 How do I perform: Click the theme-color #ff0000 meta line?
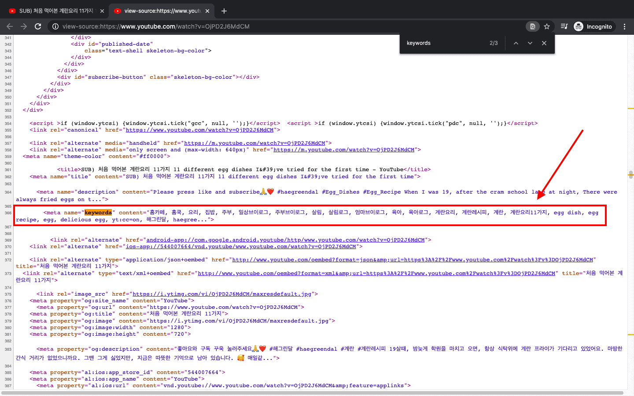(x=96, y=156)
